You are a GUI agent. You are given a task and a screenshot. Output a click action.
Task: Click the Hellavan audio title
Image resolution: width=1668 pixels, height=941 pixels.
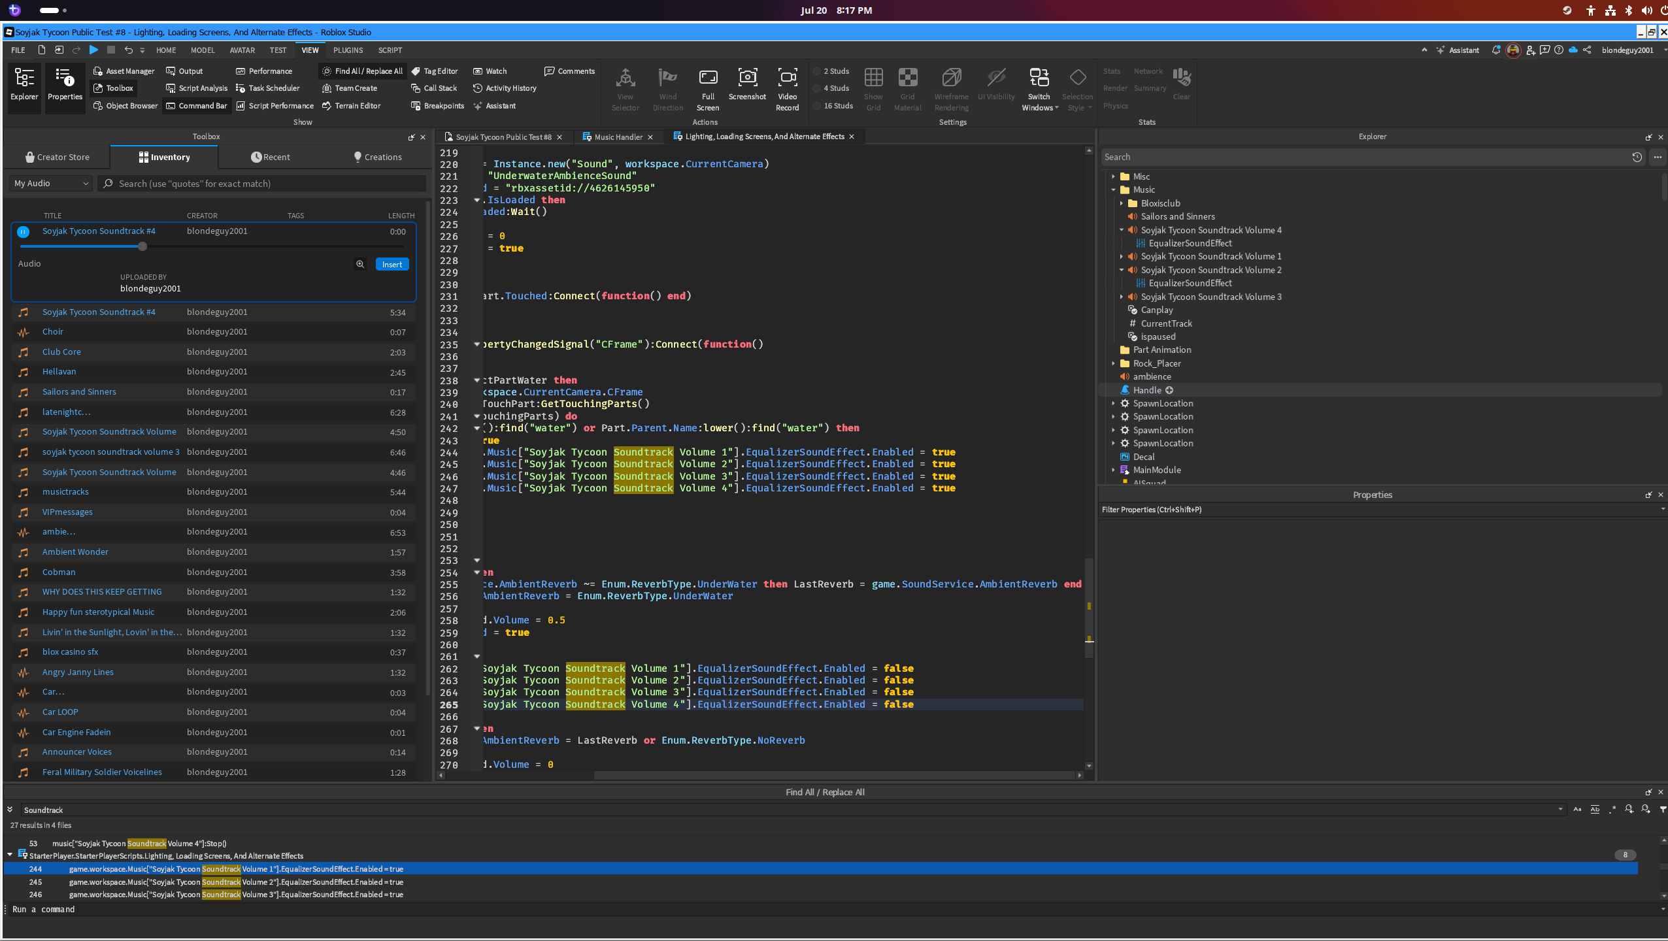(x=59, y=372)
